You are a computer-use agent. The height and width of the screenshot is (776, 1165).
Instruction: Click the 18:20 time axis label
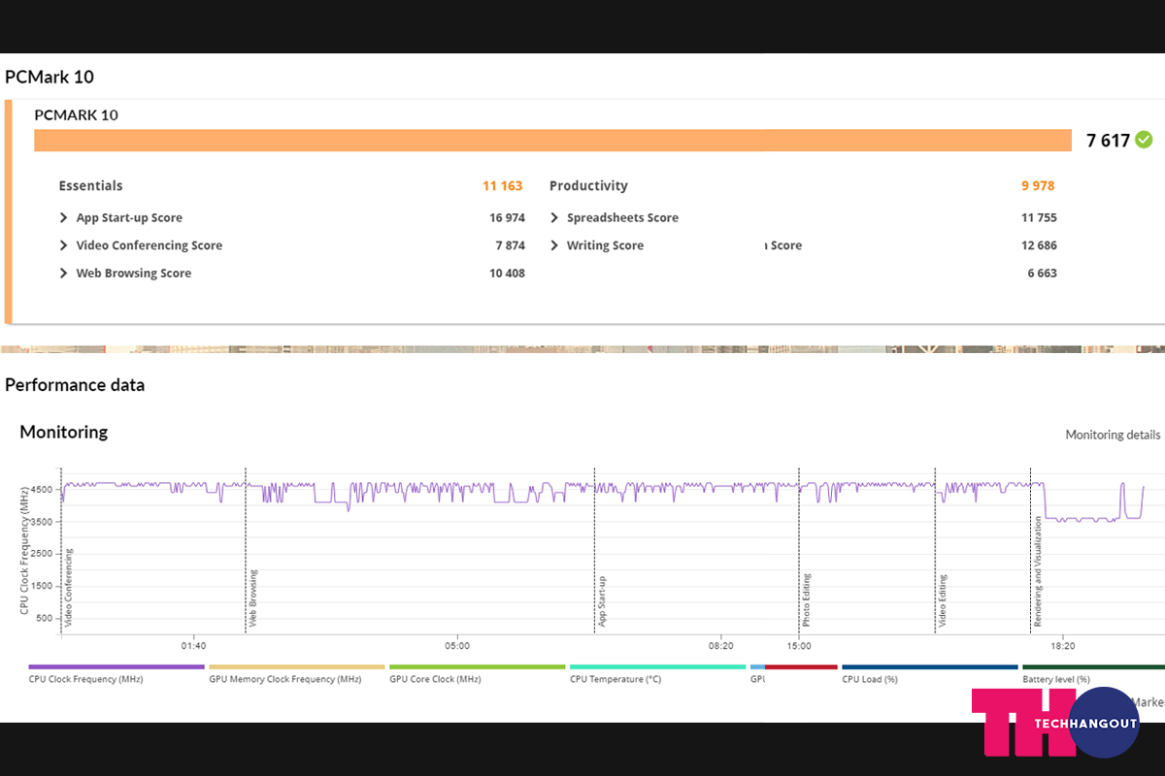[x=1062, y=646]
